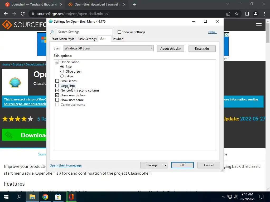270x202 pixels.
Task: Select the Silver skin variation
Action: 62,76
